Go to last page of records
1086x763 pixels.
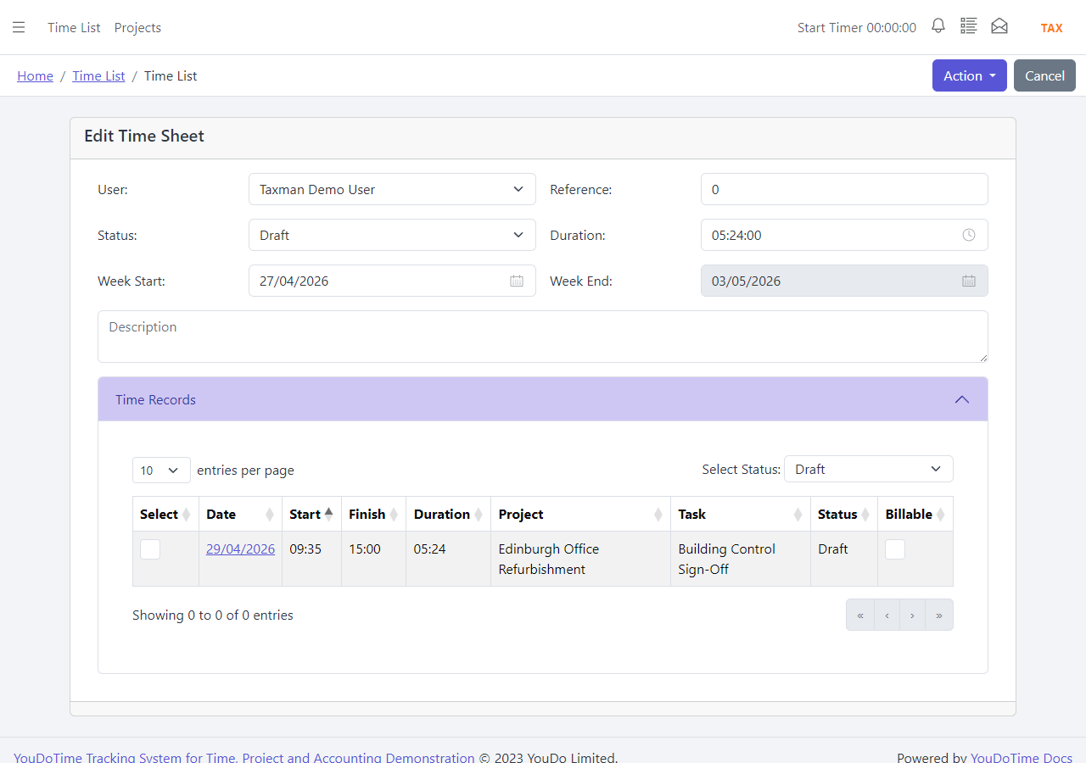pos(939,615)
